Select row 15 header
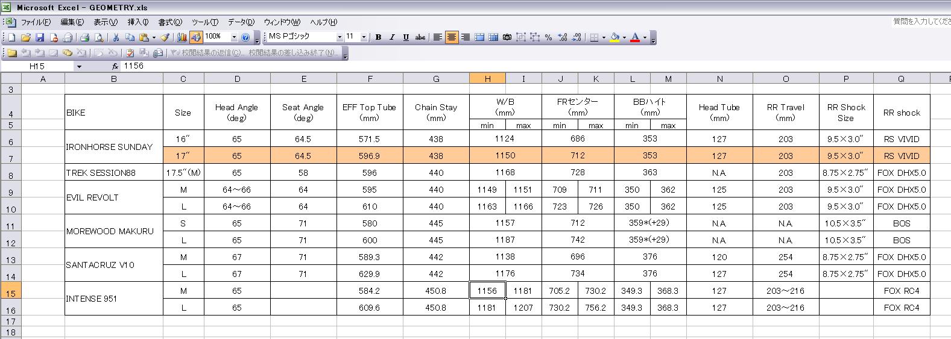The width and height of the screenshot is (951, 339). click(10, 290)
